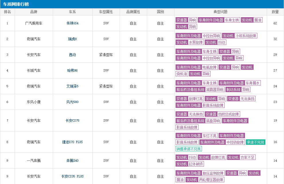Select the 数量 column header

tap(275, 12)
